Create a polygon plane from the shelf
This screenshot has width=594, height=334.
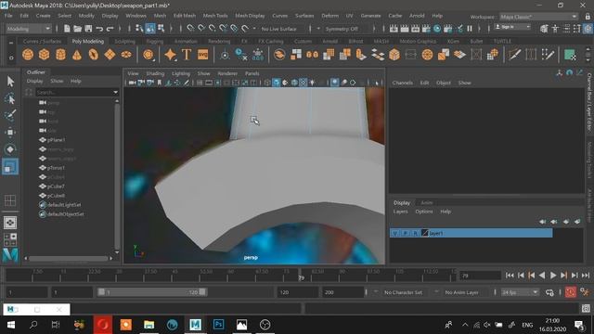pyautogui.click(x=110, y=55)
